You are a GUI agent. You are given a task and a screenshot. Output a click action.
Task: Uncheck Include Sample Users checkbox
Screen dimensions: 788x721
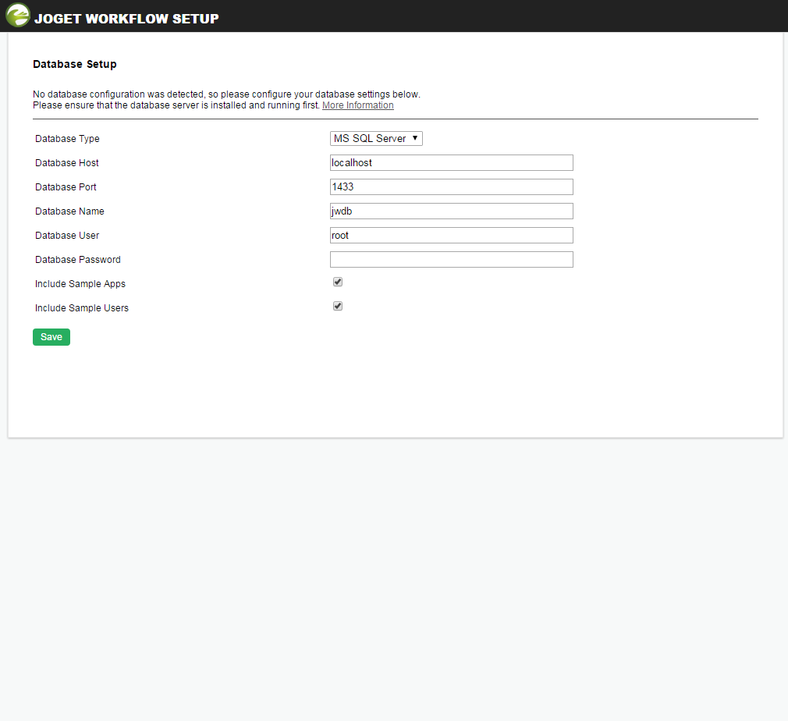pos(338,306)
